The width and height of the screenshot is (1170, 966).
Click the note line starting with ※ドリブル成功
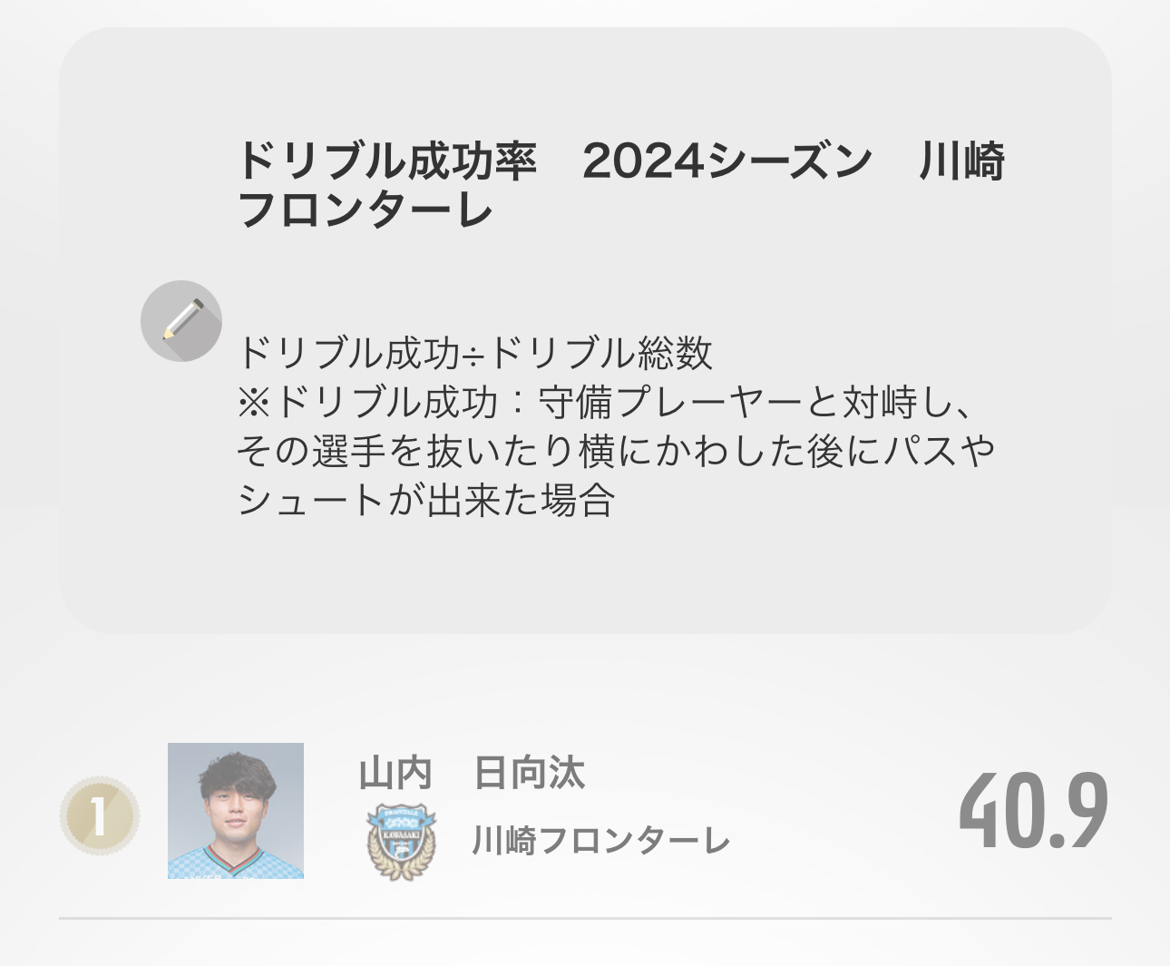point(608,402)
